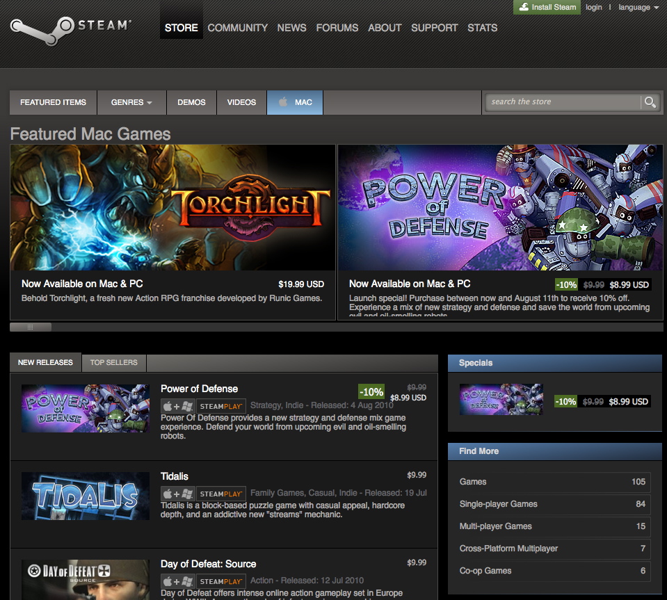Click the featured games carousel scrollbar handle

31,327
